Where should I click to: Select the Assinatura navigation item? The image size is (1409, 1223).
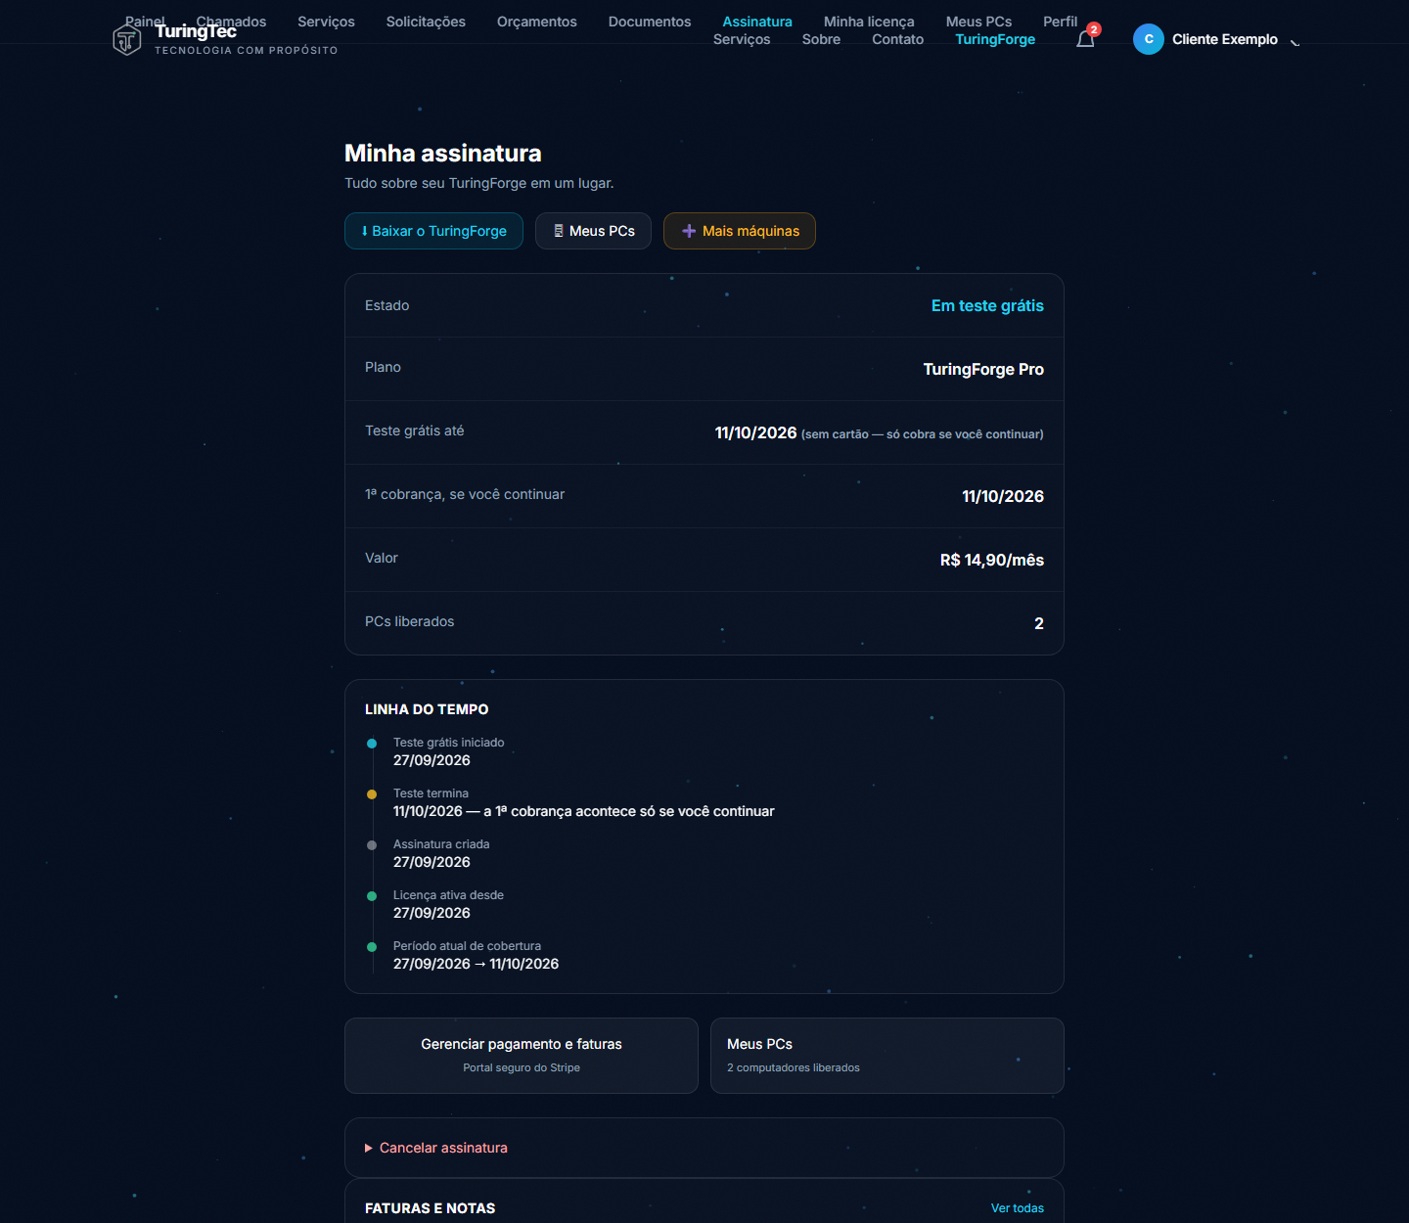(757, 22)
